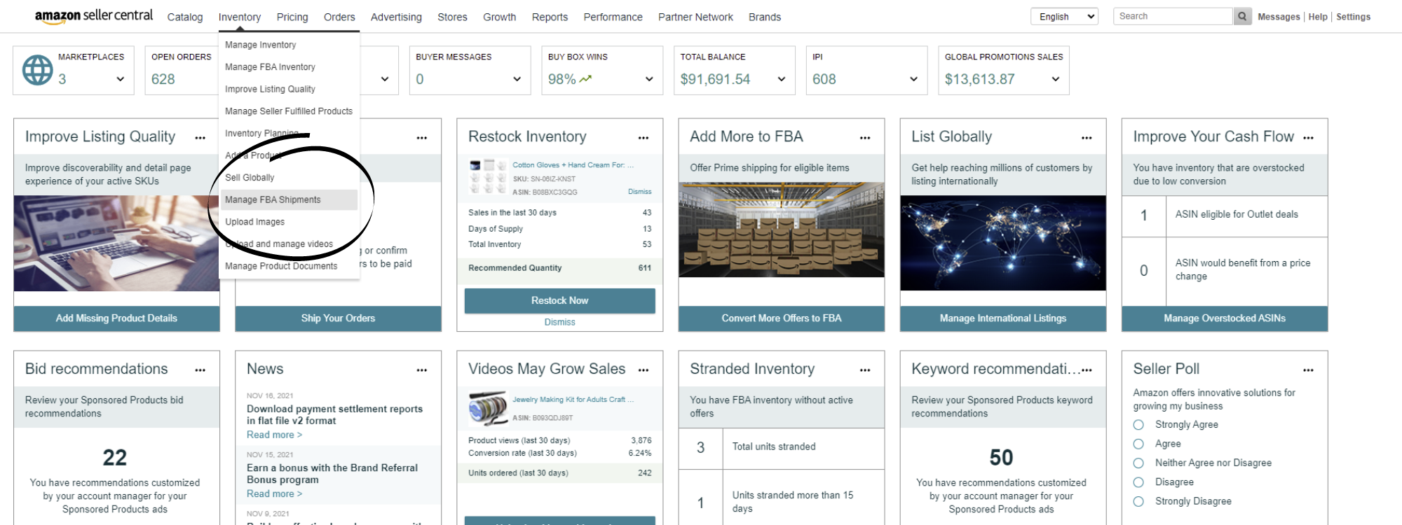The height and width of the screenshot is (525, 1402).
Task: Expand the Buy Box Wins dropdown
Action: [x=649, y=79]
